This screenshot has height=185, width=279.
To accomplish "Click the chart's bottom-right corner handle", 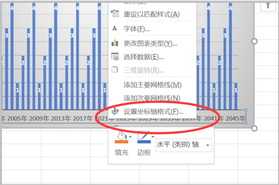I will [x=254, y=128].
